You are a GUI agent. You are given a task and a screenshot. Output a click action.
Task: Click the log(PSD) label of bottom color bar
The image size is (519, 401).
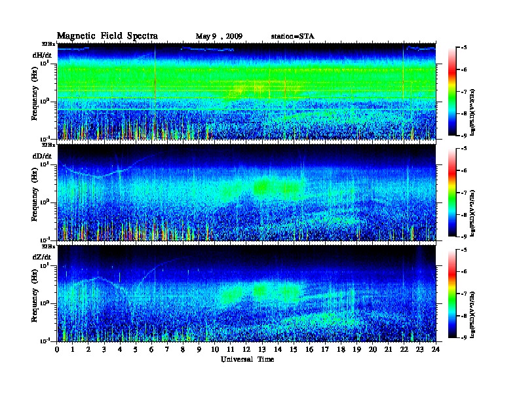pyautogui.click(x=473, y=315)
